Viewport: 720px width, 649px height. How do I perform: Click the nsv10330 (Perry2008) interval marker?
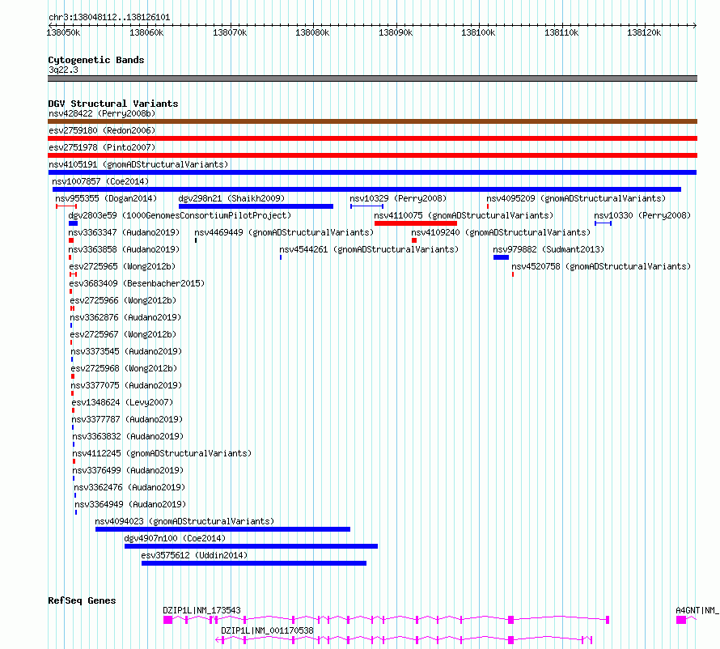[603, 223]
